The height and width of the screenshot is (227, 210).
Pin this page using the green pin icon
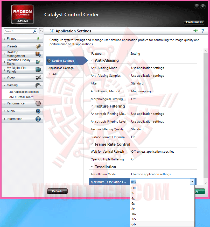[195, 31]
